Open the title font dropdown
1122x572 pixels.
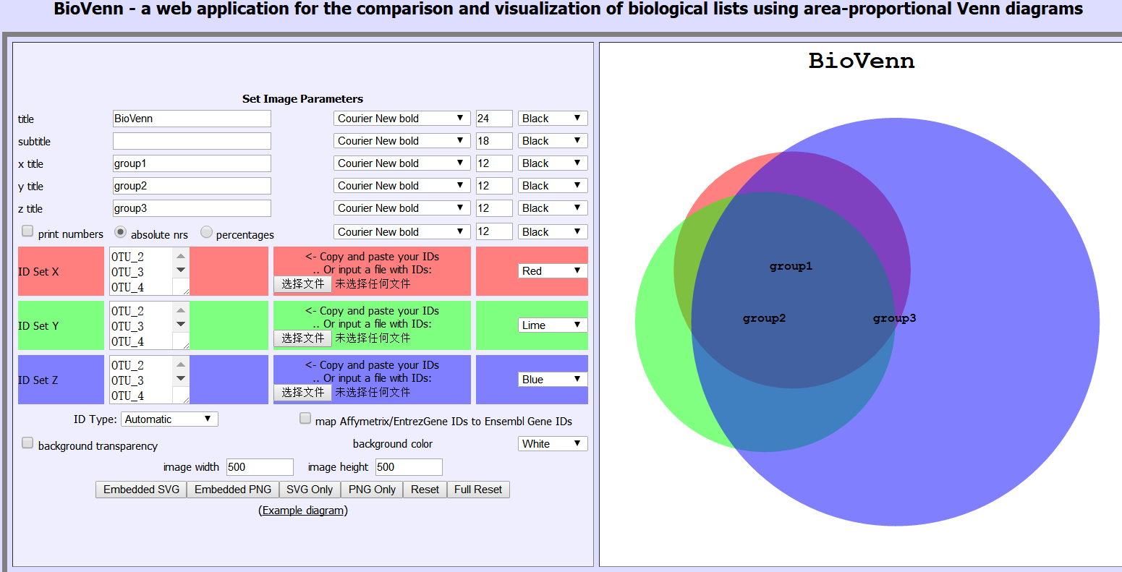(401, 118)
